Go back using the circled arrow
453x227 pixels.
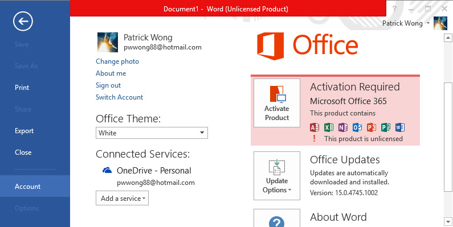(x=23, y=21)
